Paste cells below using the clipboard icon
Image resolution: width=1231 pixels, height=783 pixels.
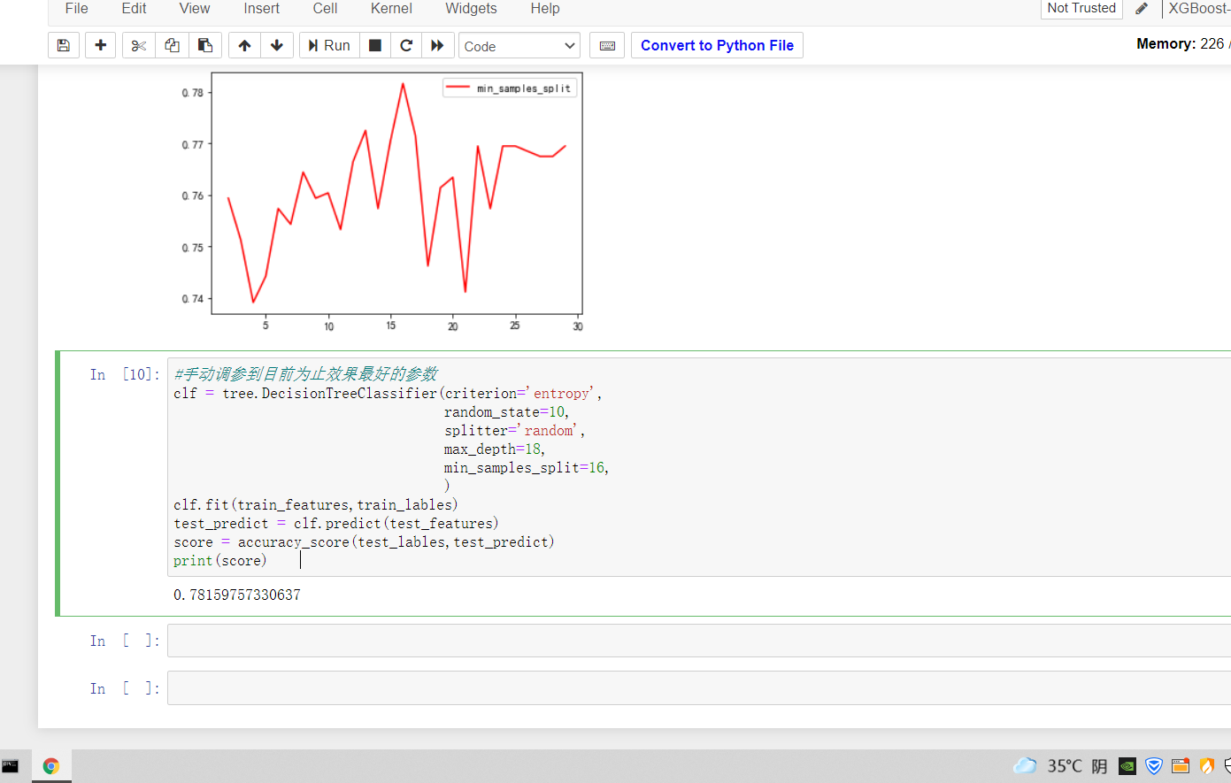tap(204, 45)
